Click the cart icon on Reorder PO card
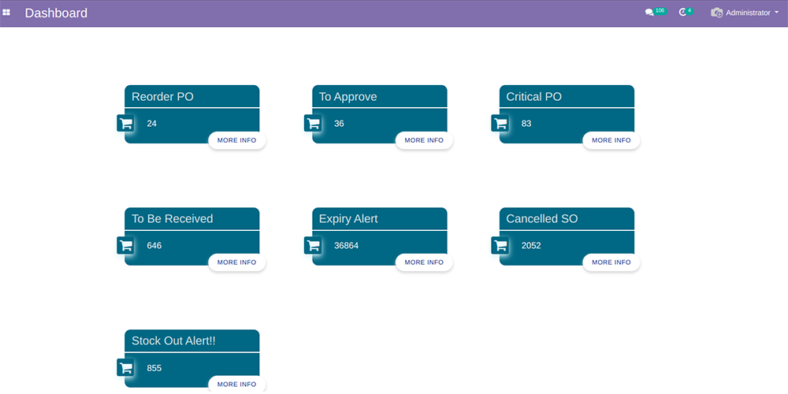Screen dimensions: 788x394 (126, 124)
